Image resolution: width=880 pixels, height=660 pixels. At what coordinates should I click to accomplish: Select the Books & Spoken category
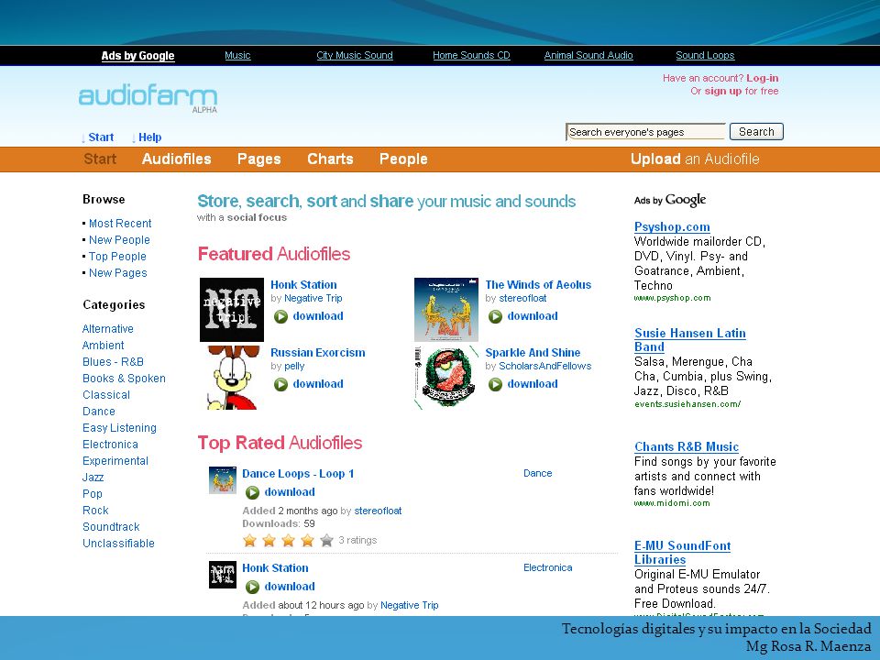124,379
